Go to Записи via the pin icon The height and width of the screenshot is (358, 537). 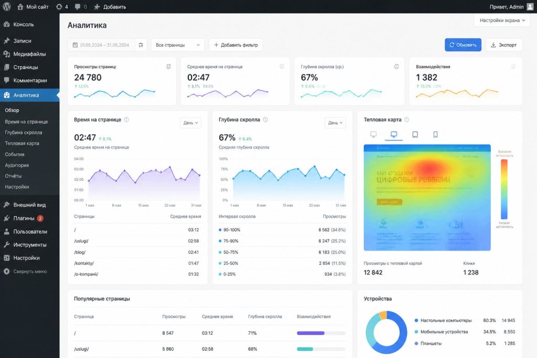point(6,41)
